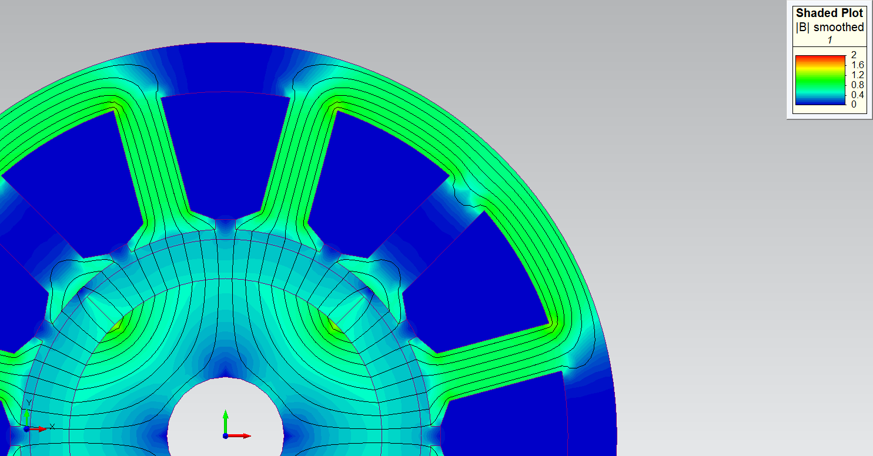Screen dimensions: 873x456
Task: Select the blue origin dot of the labeled XY triad
Action: 26,429
